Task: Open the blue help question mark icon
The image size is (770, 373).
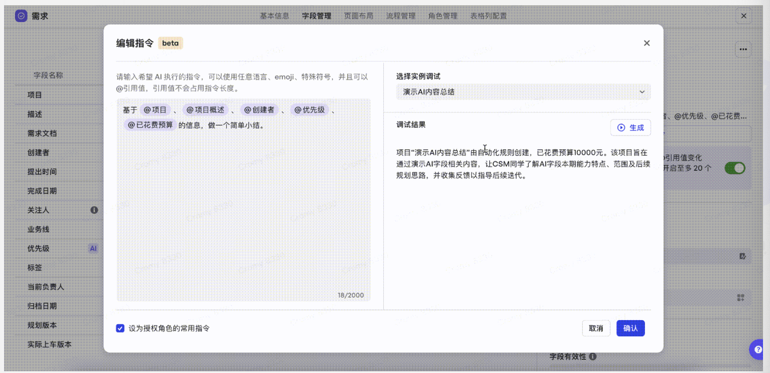Action: (x=758, y=350)
